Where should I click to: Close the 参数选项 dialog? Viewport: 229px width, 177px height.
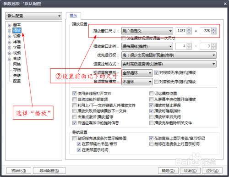click(x=225, y=4)
